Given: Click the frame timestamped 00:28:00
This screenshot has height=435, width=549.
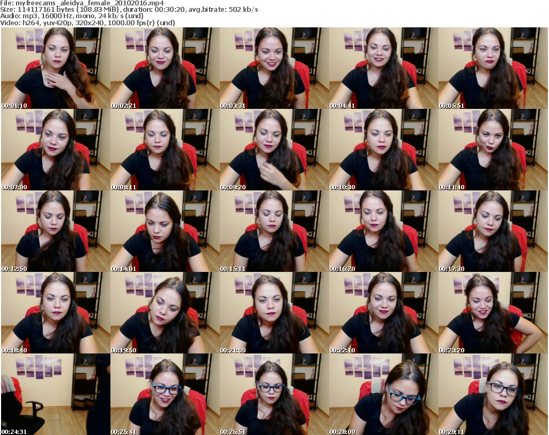Looking at the screenshot, I should [383, 394].
